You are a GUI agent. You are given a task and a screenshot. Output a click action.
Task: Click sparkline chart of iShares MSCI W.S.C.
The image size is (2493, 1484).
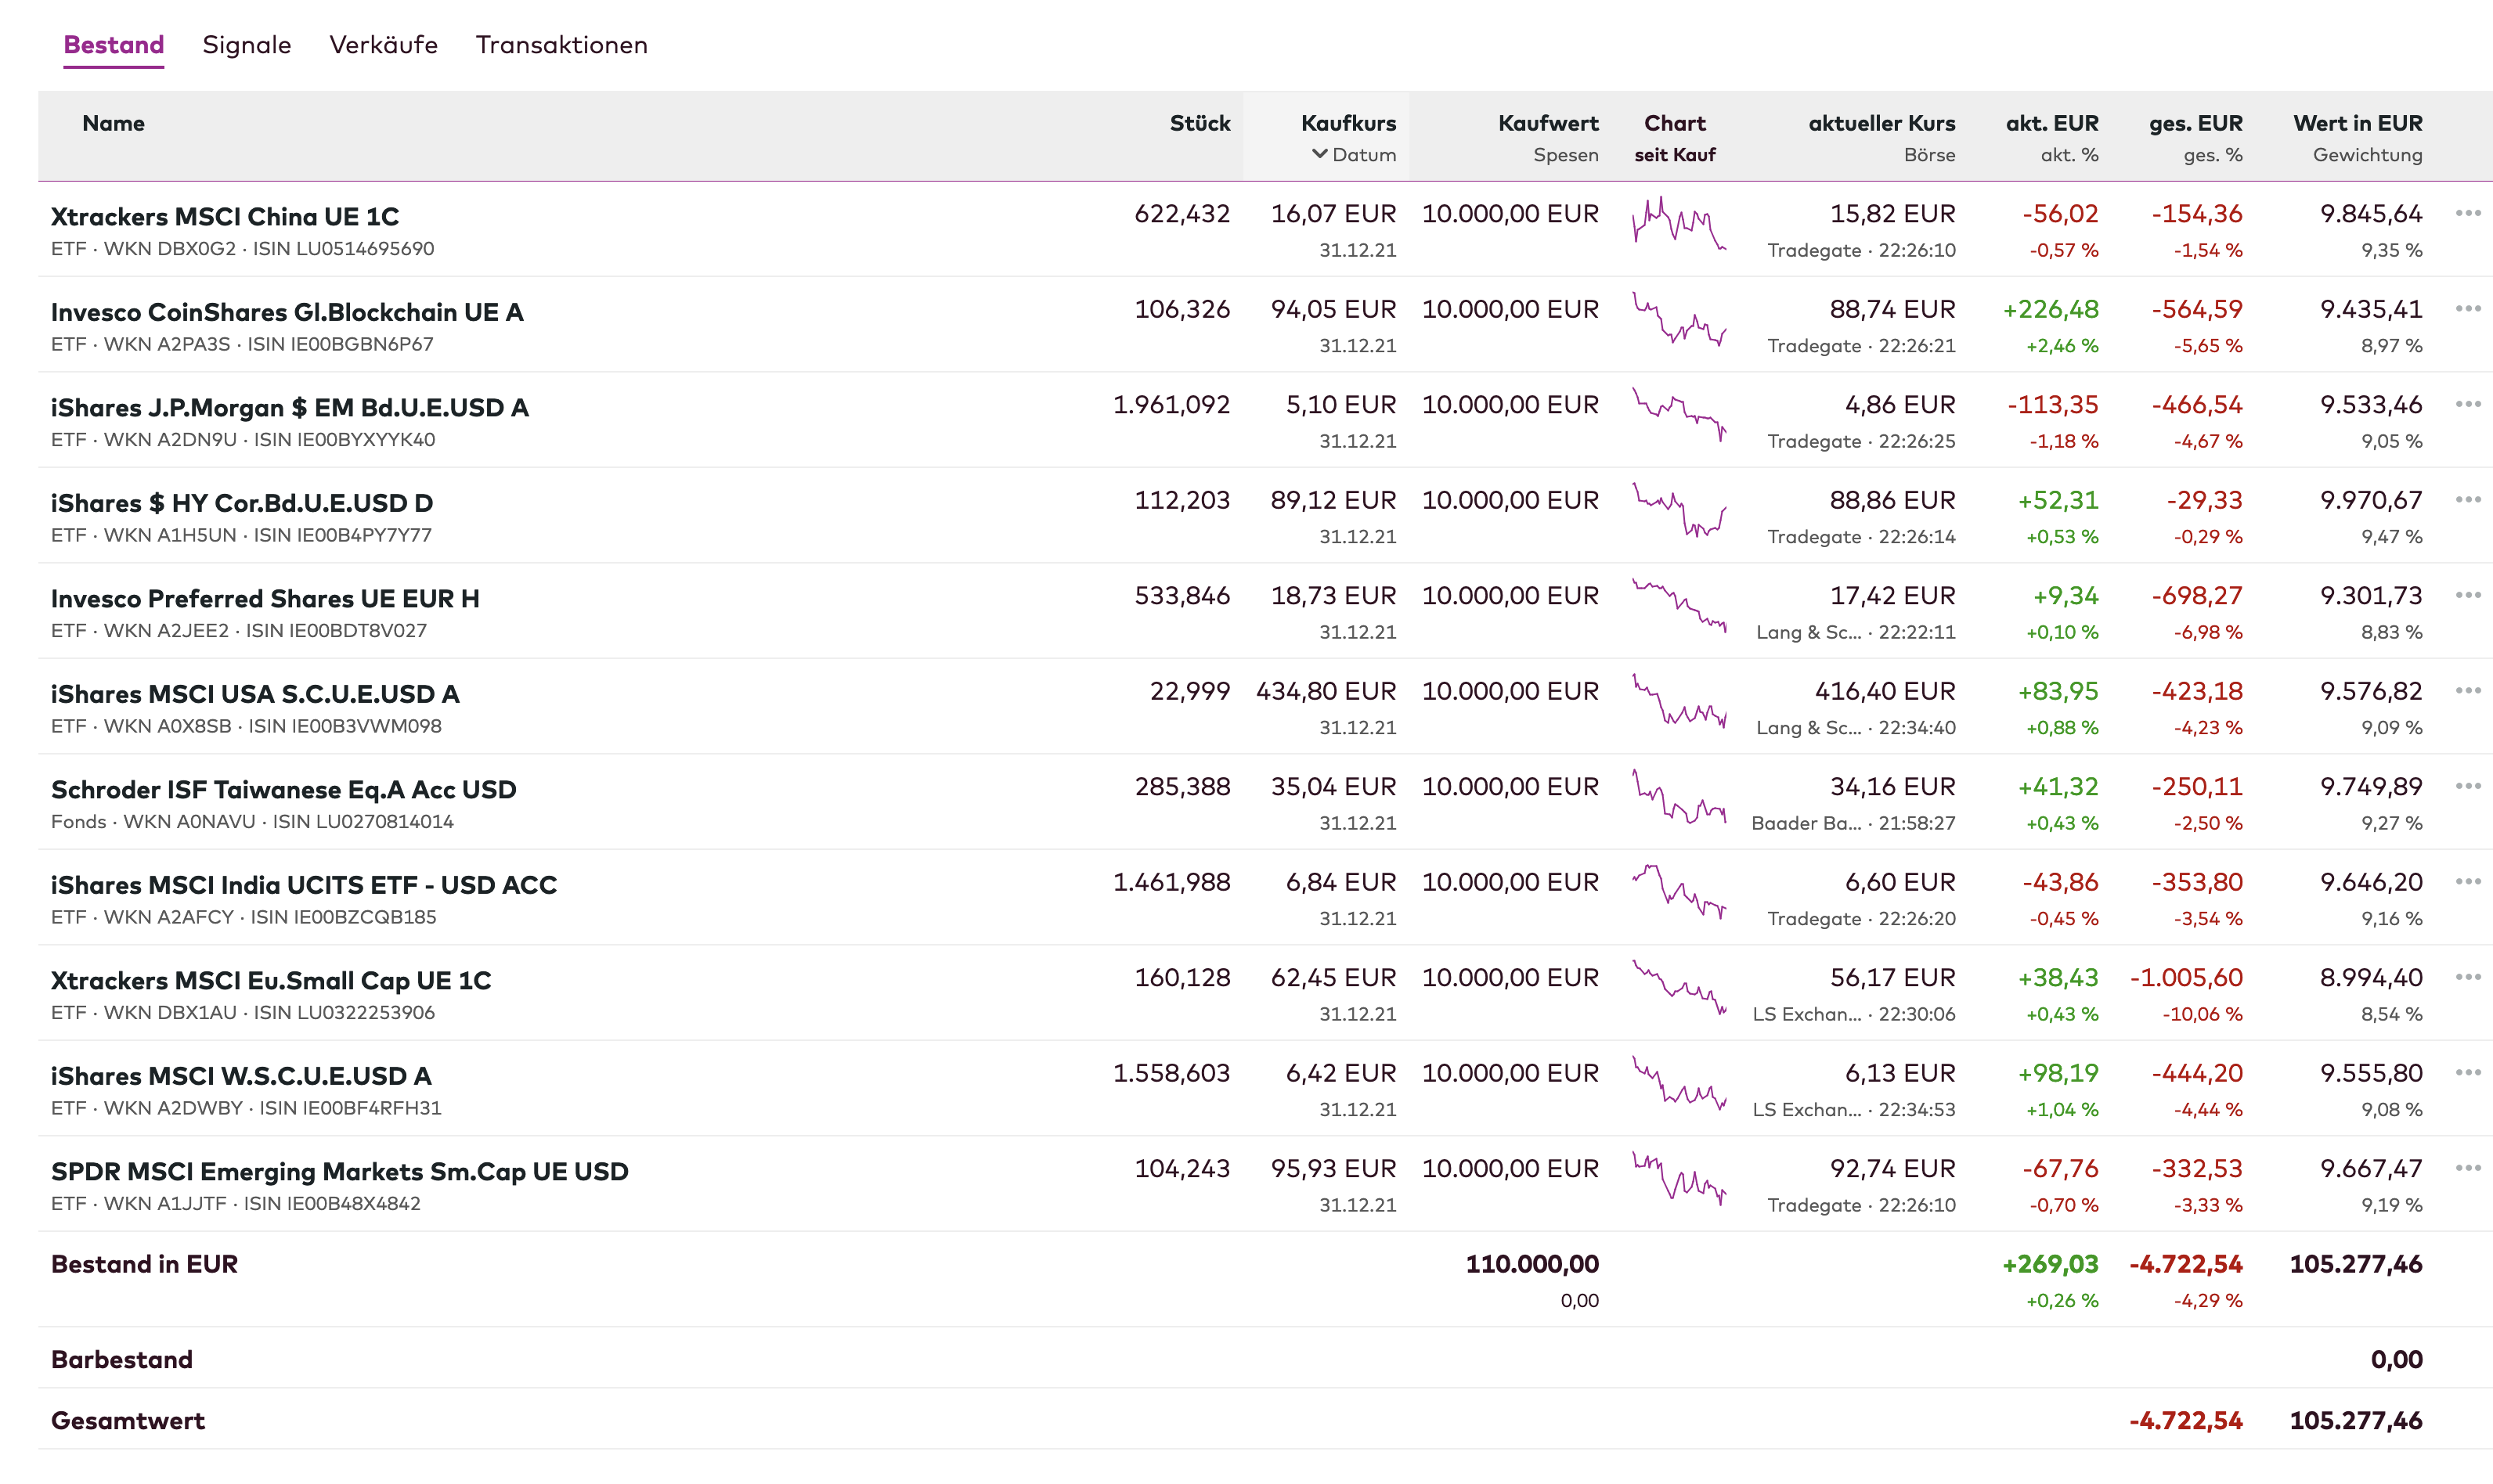1679,1083
